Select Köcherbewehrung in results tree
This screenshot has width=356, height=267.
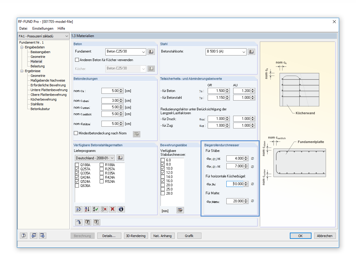pyautogui.click(x=43, y=99)
